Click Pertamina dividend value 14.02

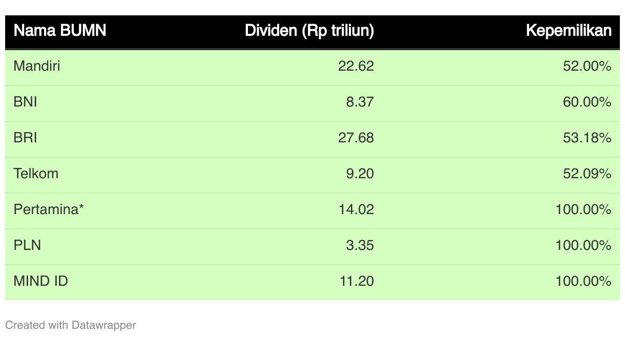tap(356, 209)
